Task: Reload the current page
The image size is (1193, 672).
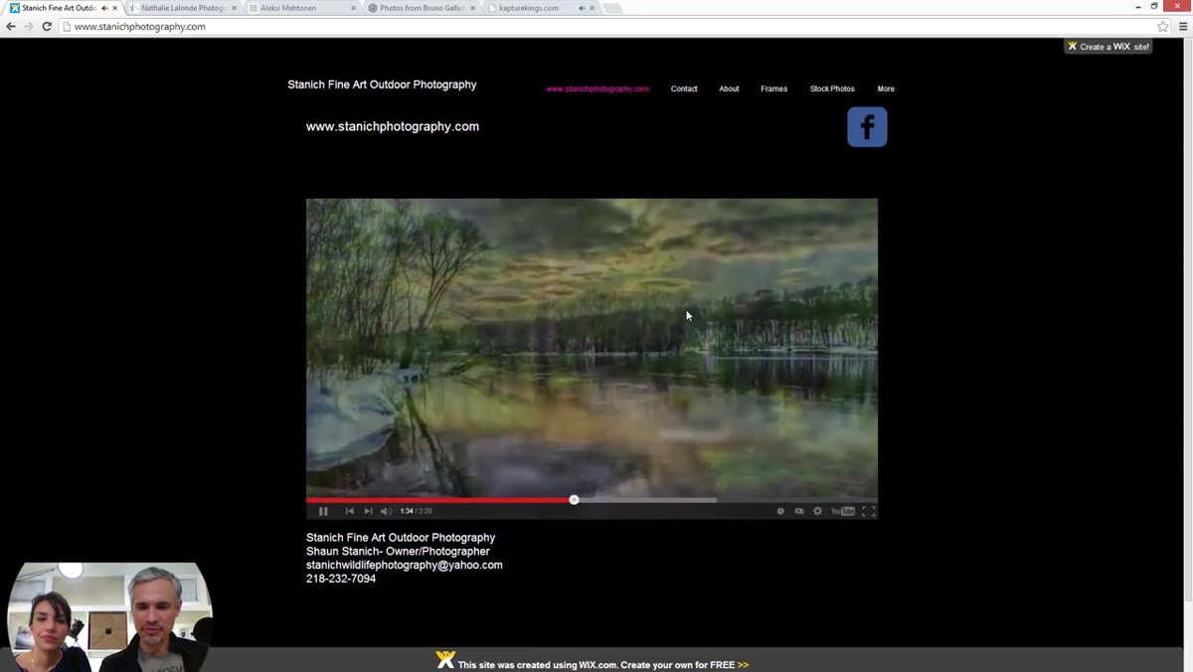Action: pos(47,27)
